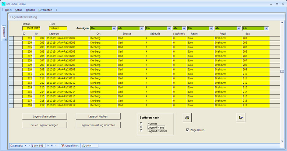Jump to last record navigation arrow
Screen dimensions: 287x151
pyautogui.click(x=52, y=146)
